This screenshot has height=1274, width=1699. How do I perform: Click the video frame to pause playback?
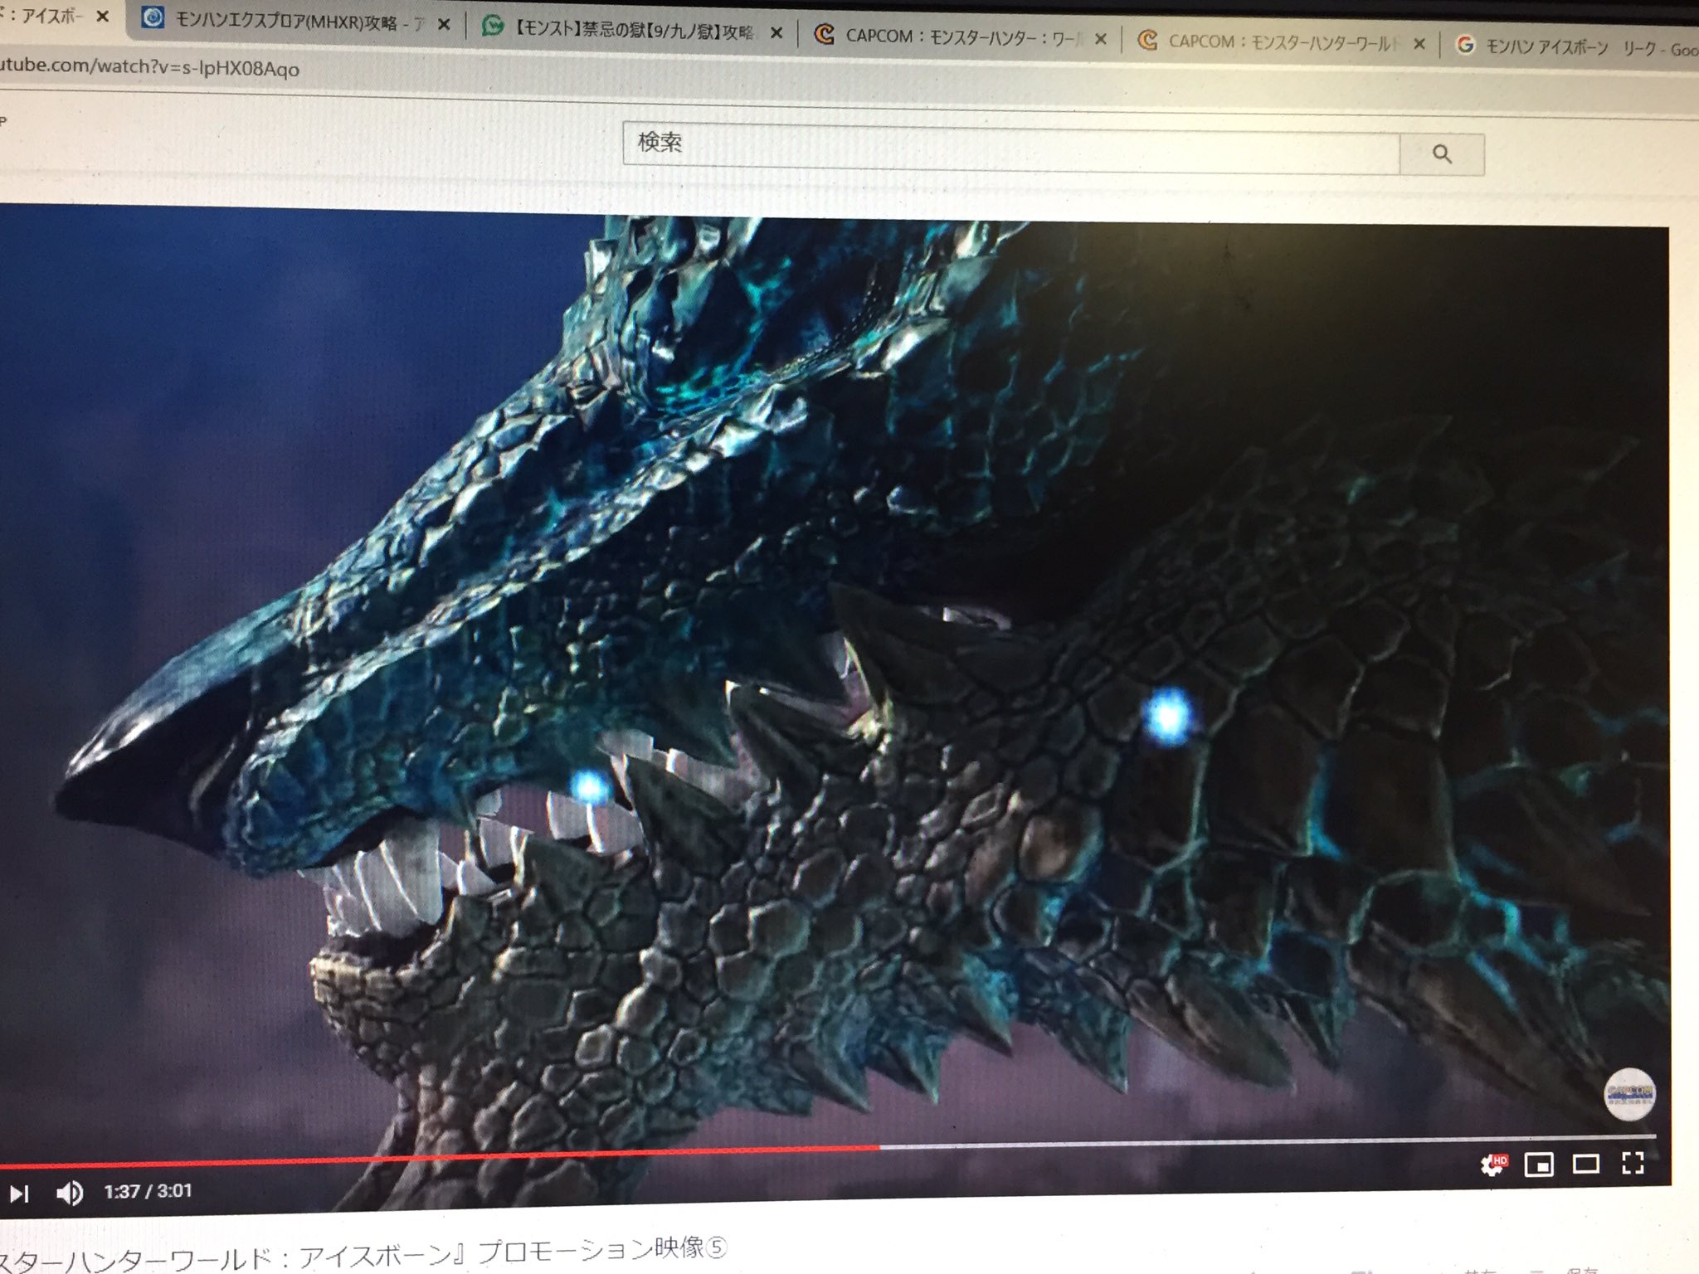[830, 664]
